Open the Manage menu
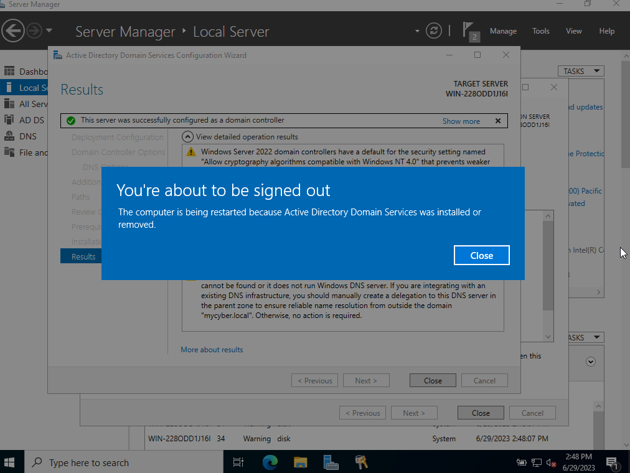The height and width of the screenshot is (473, 630). tap(503, 31)
